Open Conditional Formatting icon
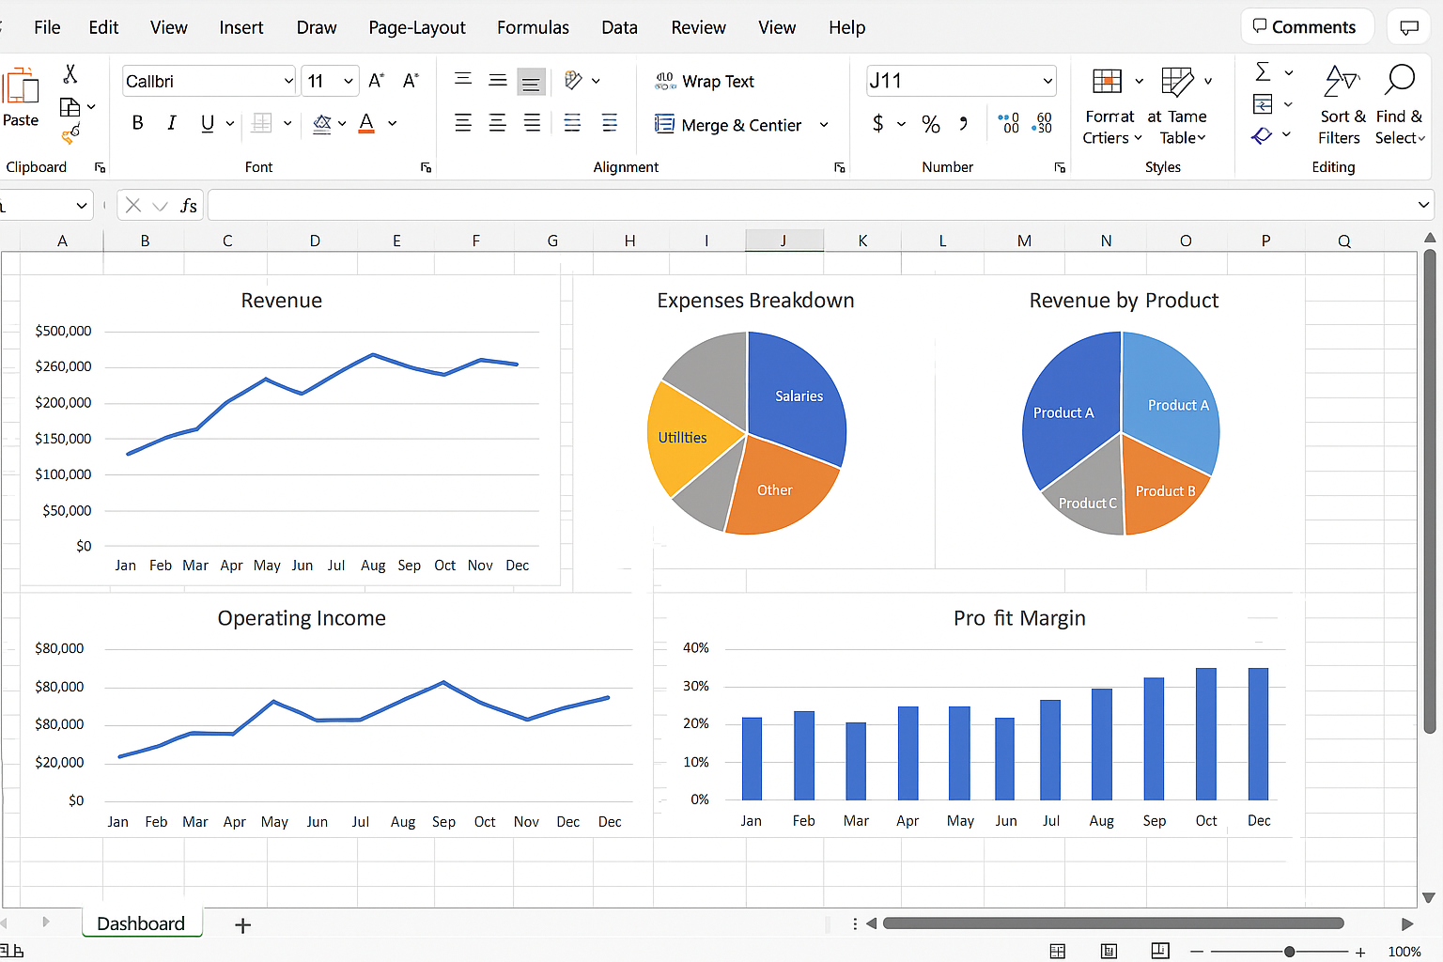 [x=1107, y=82]
